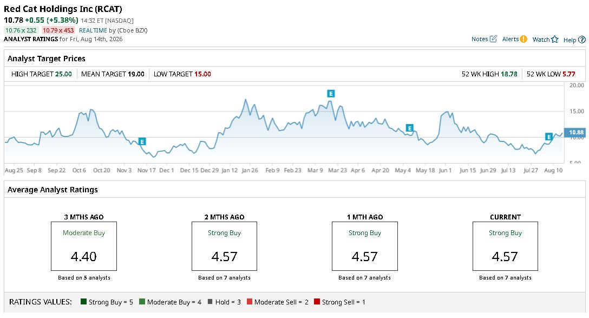
Task: Click the LOW TARGET 15.00 value
Action: [202, 74]
